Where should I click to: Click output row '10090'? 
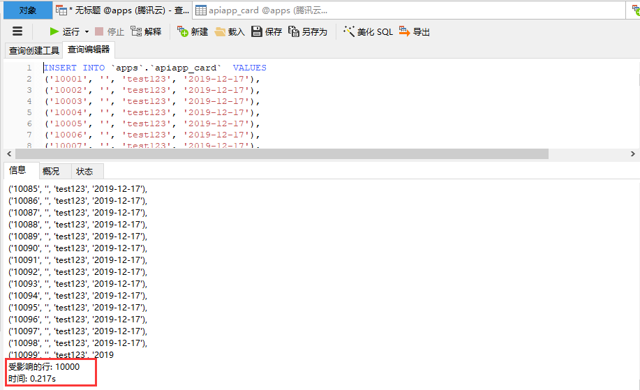pyautogui.click(x=77, y=248)
